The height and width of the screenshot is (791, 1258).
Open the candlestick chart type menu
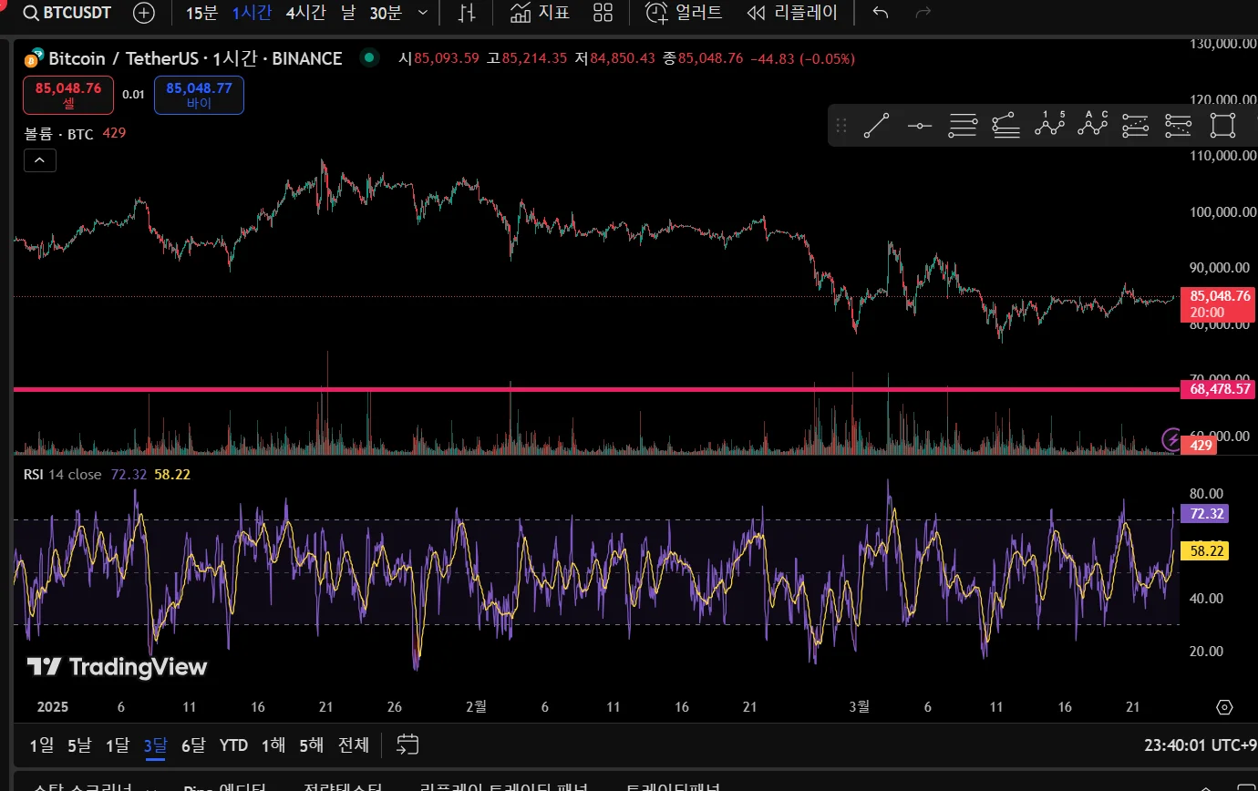pyautogui.click(x=467, y=13)
